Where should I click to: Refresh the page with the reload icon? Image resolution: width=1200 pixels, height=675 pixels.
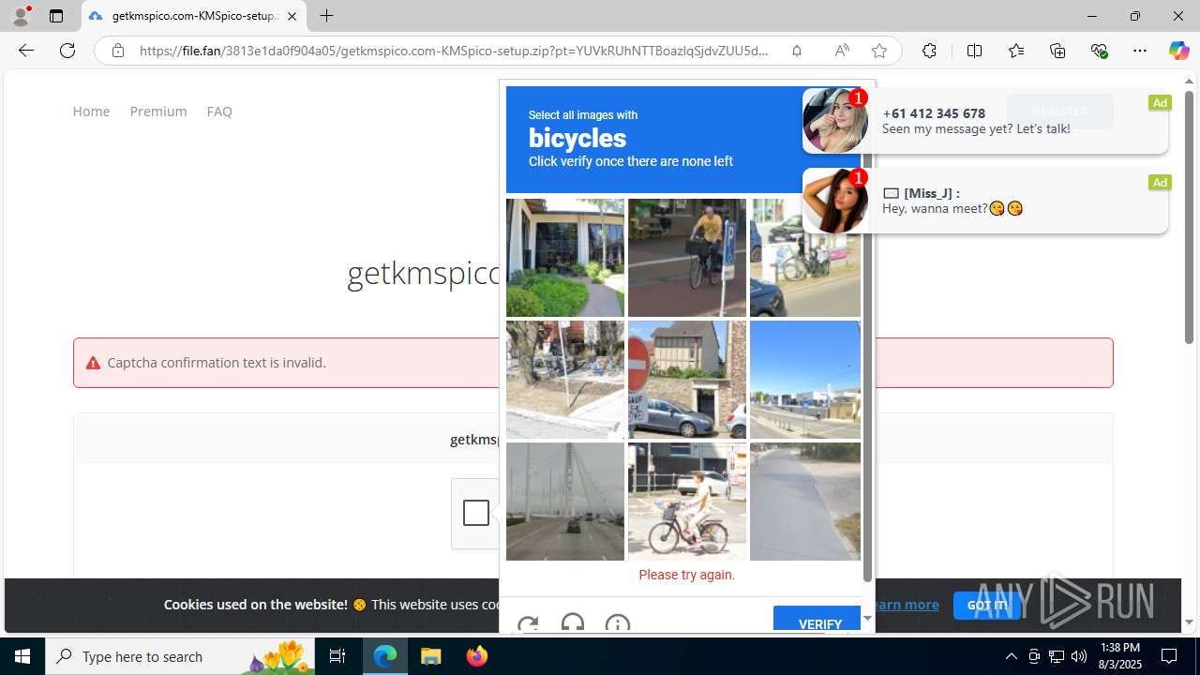pos(67,51)
